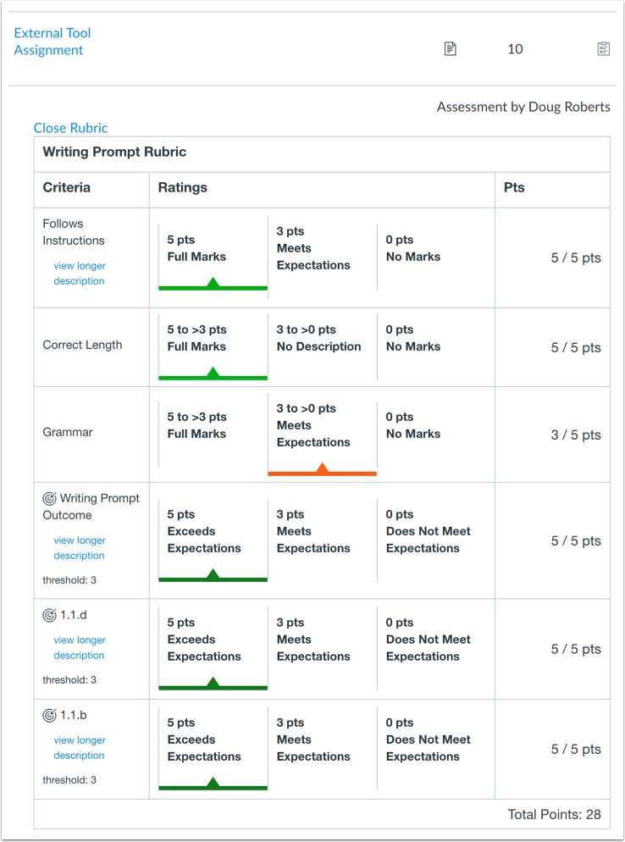Expand longer description for 1.1.d outcome
The image size is (625, 842).
click(x=80, y=648)
